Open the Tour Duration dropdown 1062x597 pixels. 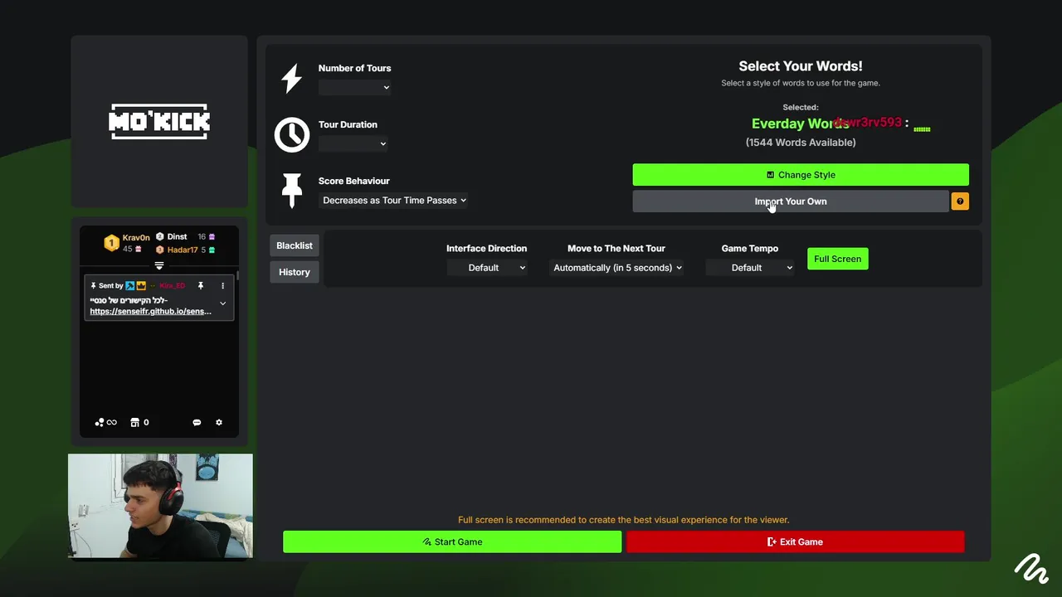[x=353, y=143]
